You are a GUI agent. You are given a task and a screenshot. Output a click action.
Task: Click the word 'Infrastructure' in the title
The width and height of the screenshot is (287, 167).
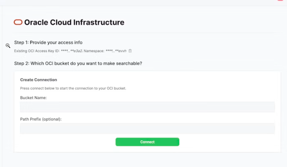coord(99,22)
